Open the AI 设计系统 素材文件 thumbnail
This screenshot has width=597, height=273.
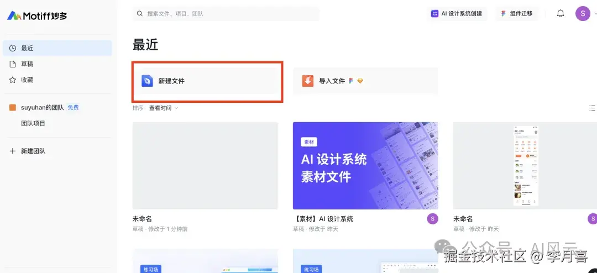pyautogui.click(x=365, y=166)
